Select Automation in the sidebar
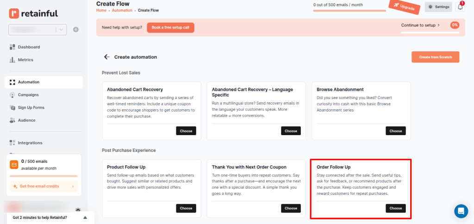474x224 pixels. 44,82
